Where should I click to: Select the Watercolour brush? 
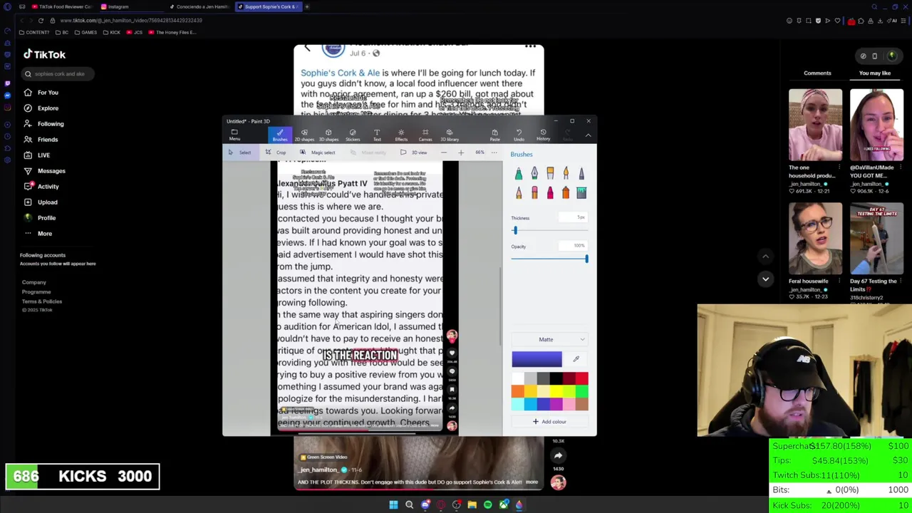pos(566,173)
